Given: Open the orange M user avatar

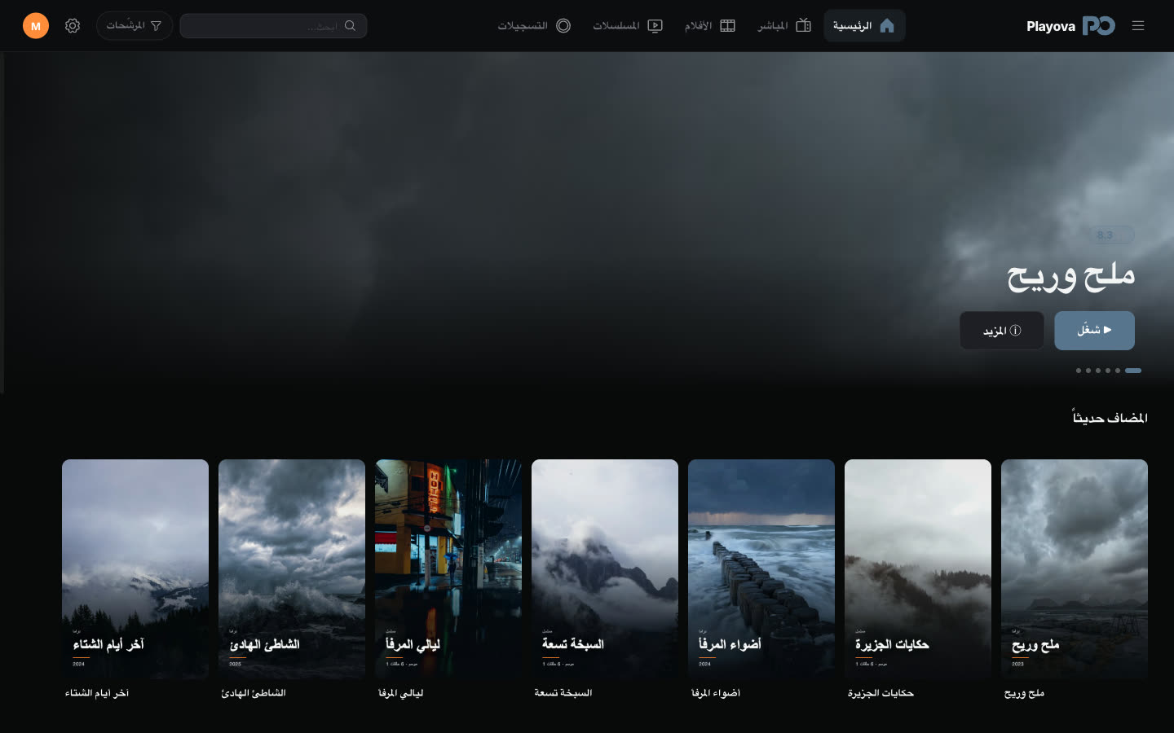Looking at the screenshot, I should pyautogui.click(x=36, y=26).
